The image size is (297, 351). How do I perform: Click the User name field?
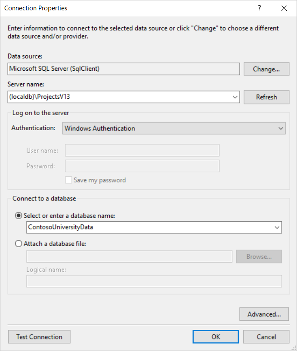[142, 150]
